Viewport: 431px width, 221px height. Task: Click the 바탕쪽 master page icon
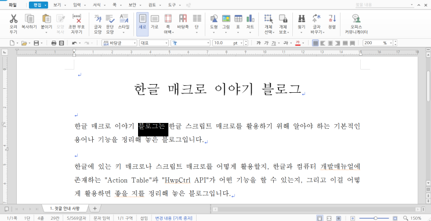pyautogui.click(x=183, y=19)
